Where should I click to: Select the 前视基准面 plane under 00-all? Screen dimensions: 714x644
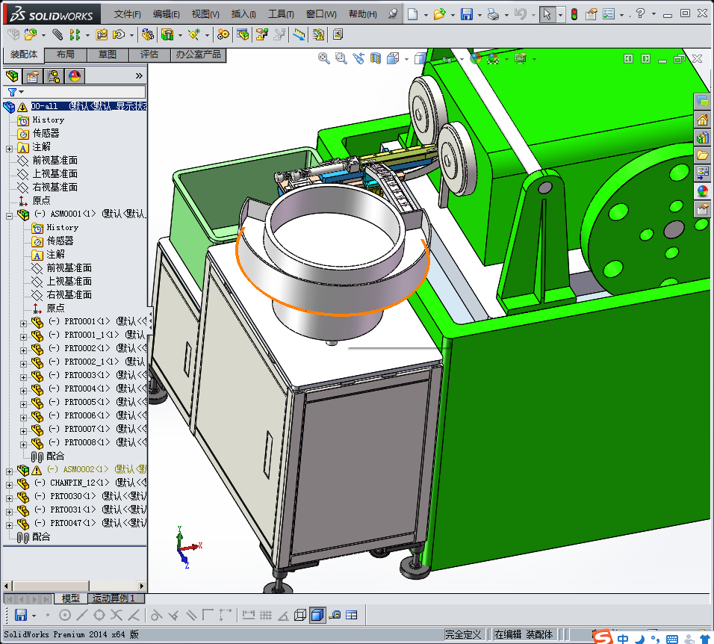pos(55,160)
